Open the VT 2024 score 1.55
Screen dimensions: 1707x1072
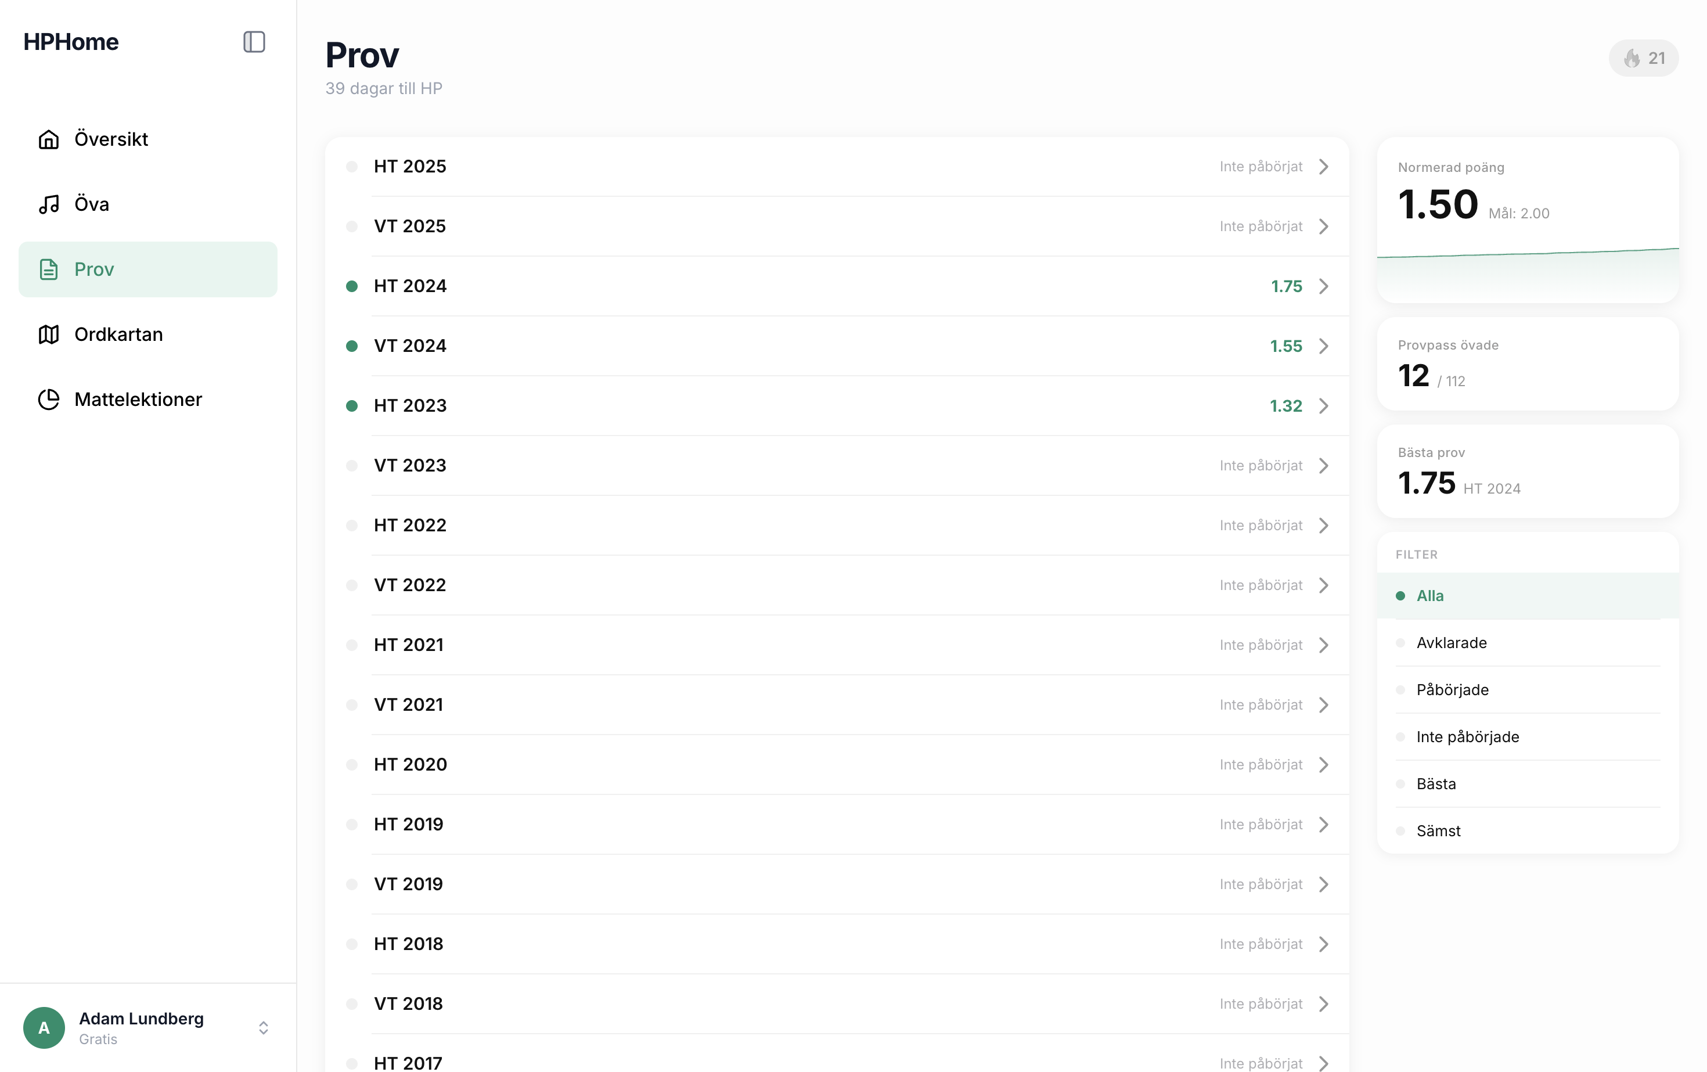(1285, 346)
